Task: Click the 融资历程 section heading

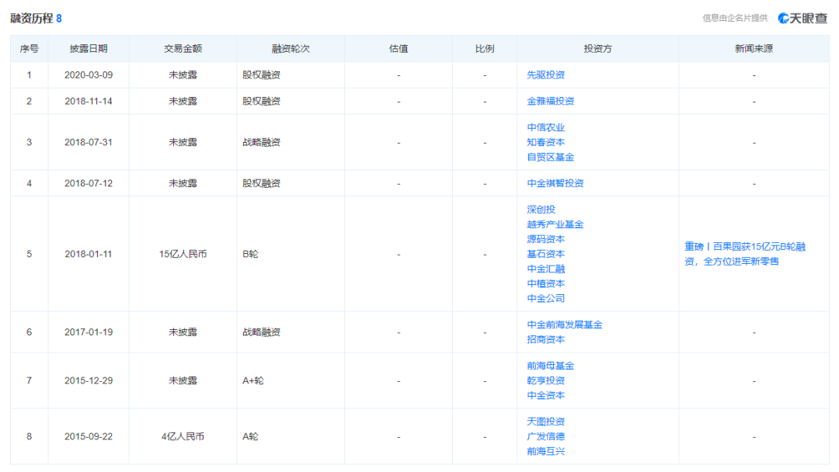Action: coord(32,18)
